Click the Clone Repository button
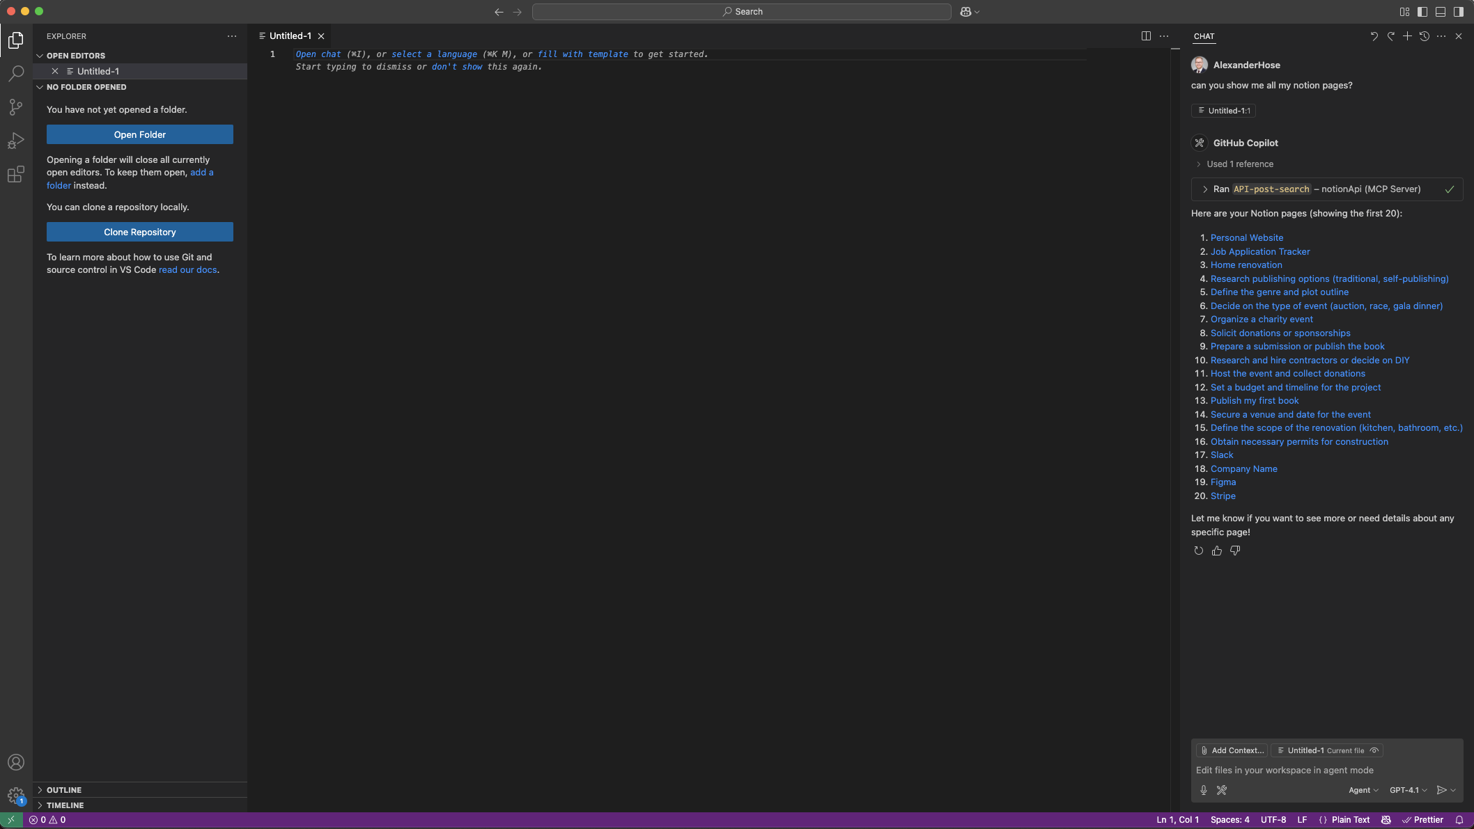The width and height of the screenshot is (1474, 829). click(x=140, y=232)
